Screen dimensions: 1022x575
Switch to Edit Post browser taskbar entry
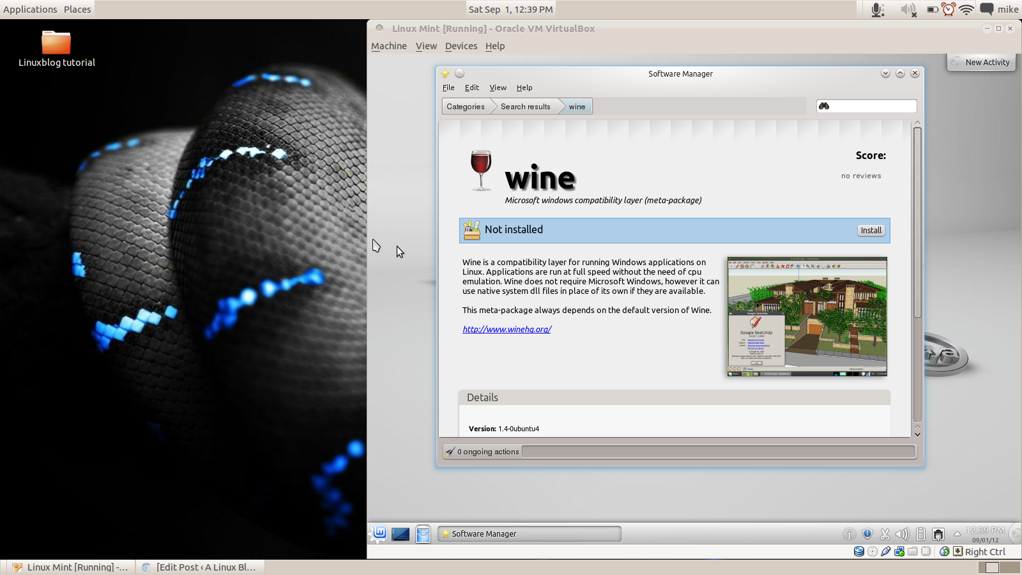pos(200,567)
